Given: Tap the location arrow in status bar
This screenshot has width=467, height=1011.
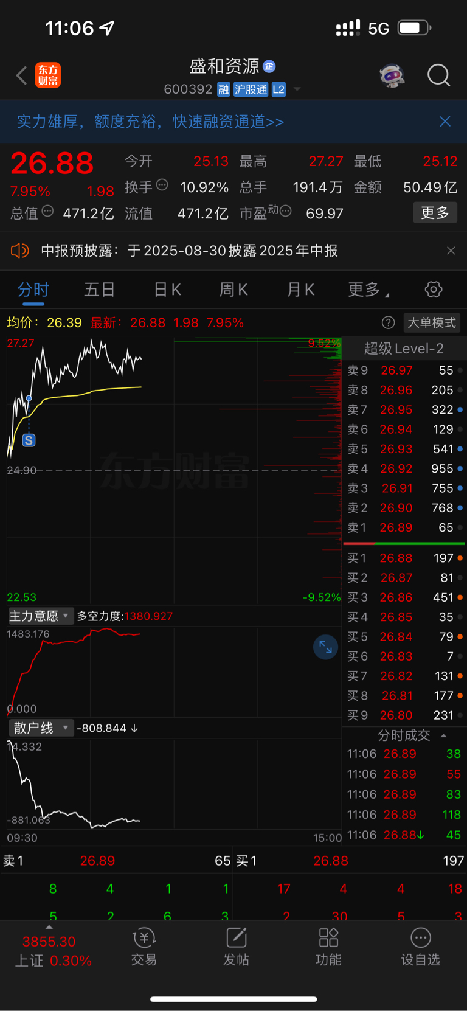Looking at the screenshot, I should (x=107, y=28).
